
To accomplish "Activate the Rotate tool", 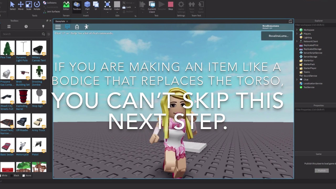I will click(x=37, y=6).
